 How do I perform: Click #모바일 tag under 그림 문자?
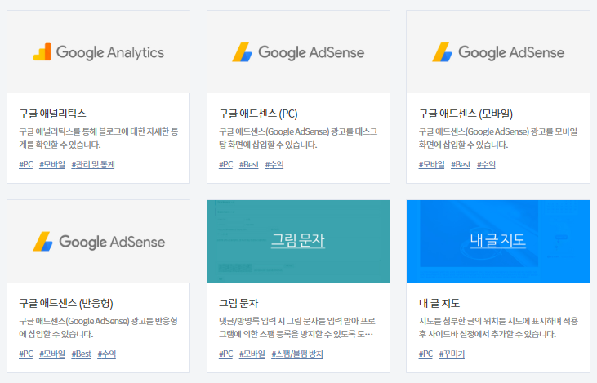252,354
